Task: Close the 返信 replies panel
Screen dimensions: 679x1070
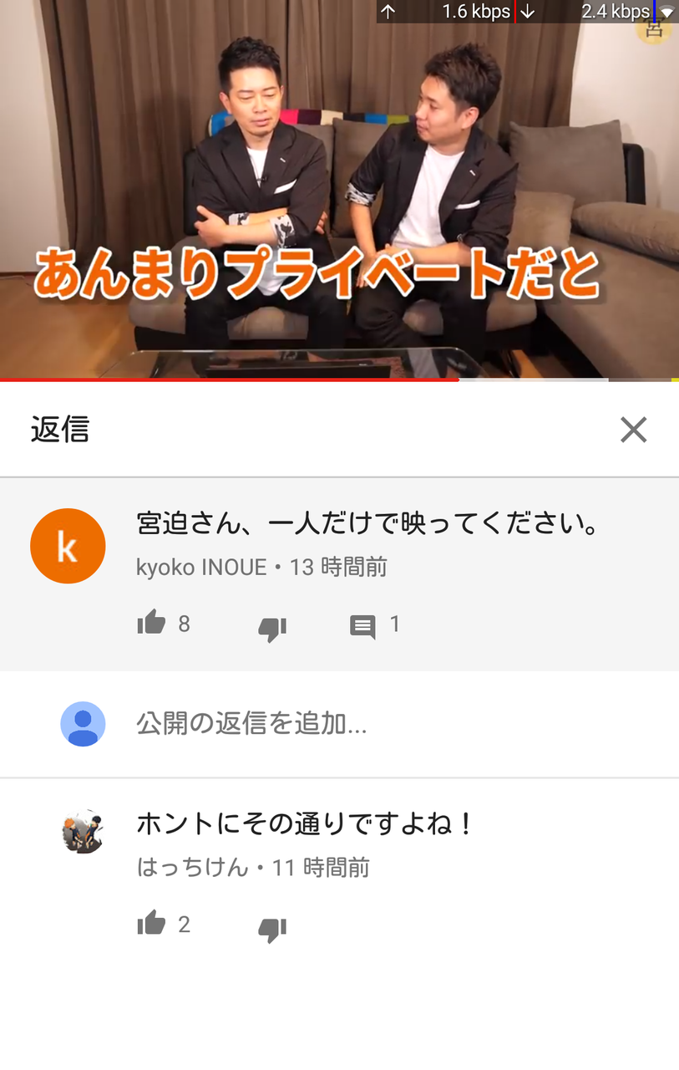Action: [633, 430]
